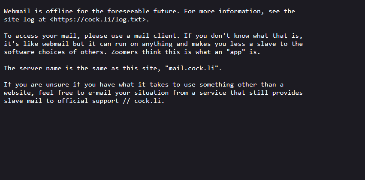The height and width of the screenshot is (180, 365).
Task: Click the words "same as this site"
Action: [124, 69]
